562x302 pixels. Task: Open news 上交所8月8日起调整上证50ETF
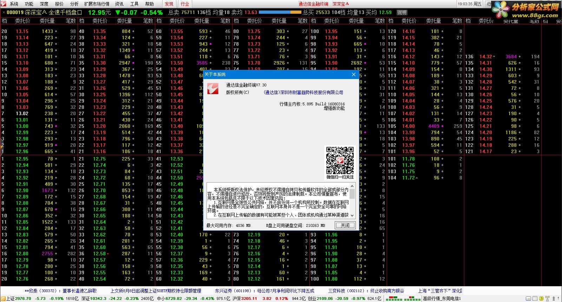pyautogui.click(x=156, y=291)
